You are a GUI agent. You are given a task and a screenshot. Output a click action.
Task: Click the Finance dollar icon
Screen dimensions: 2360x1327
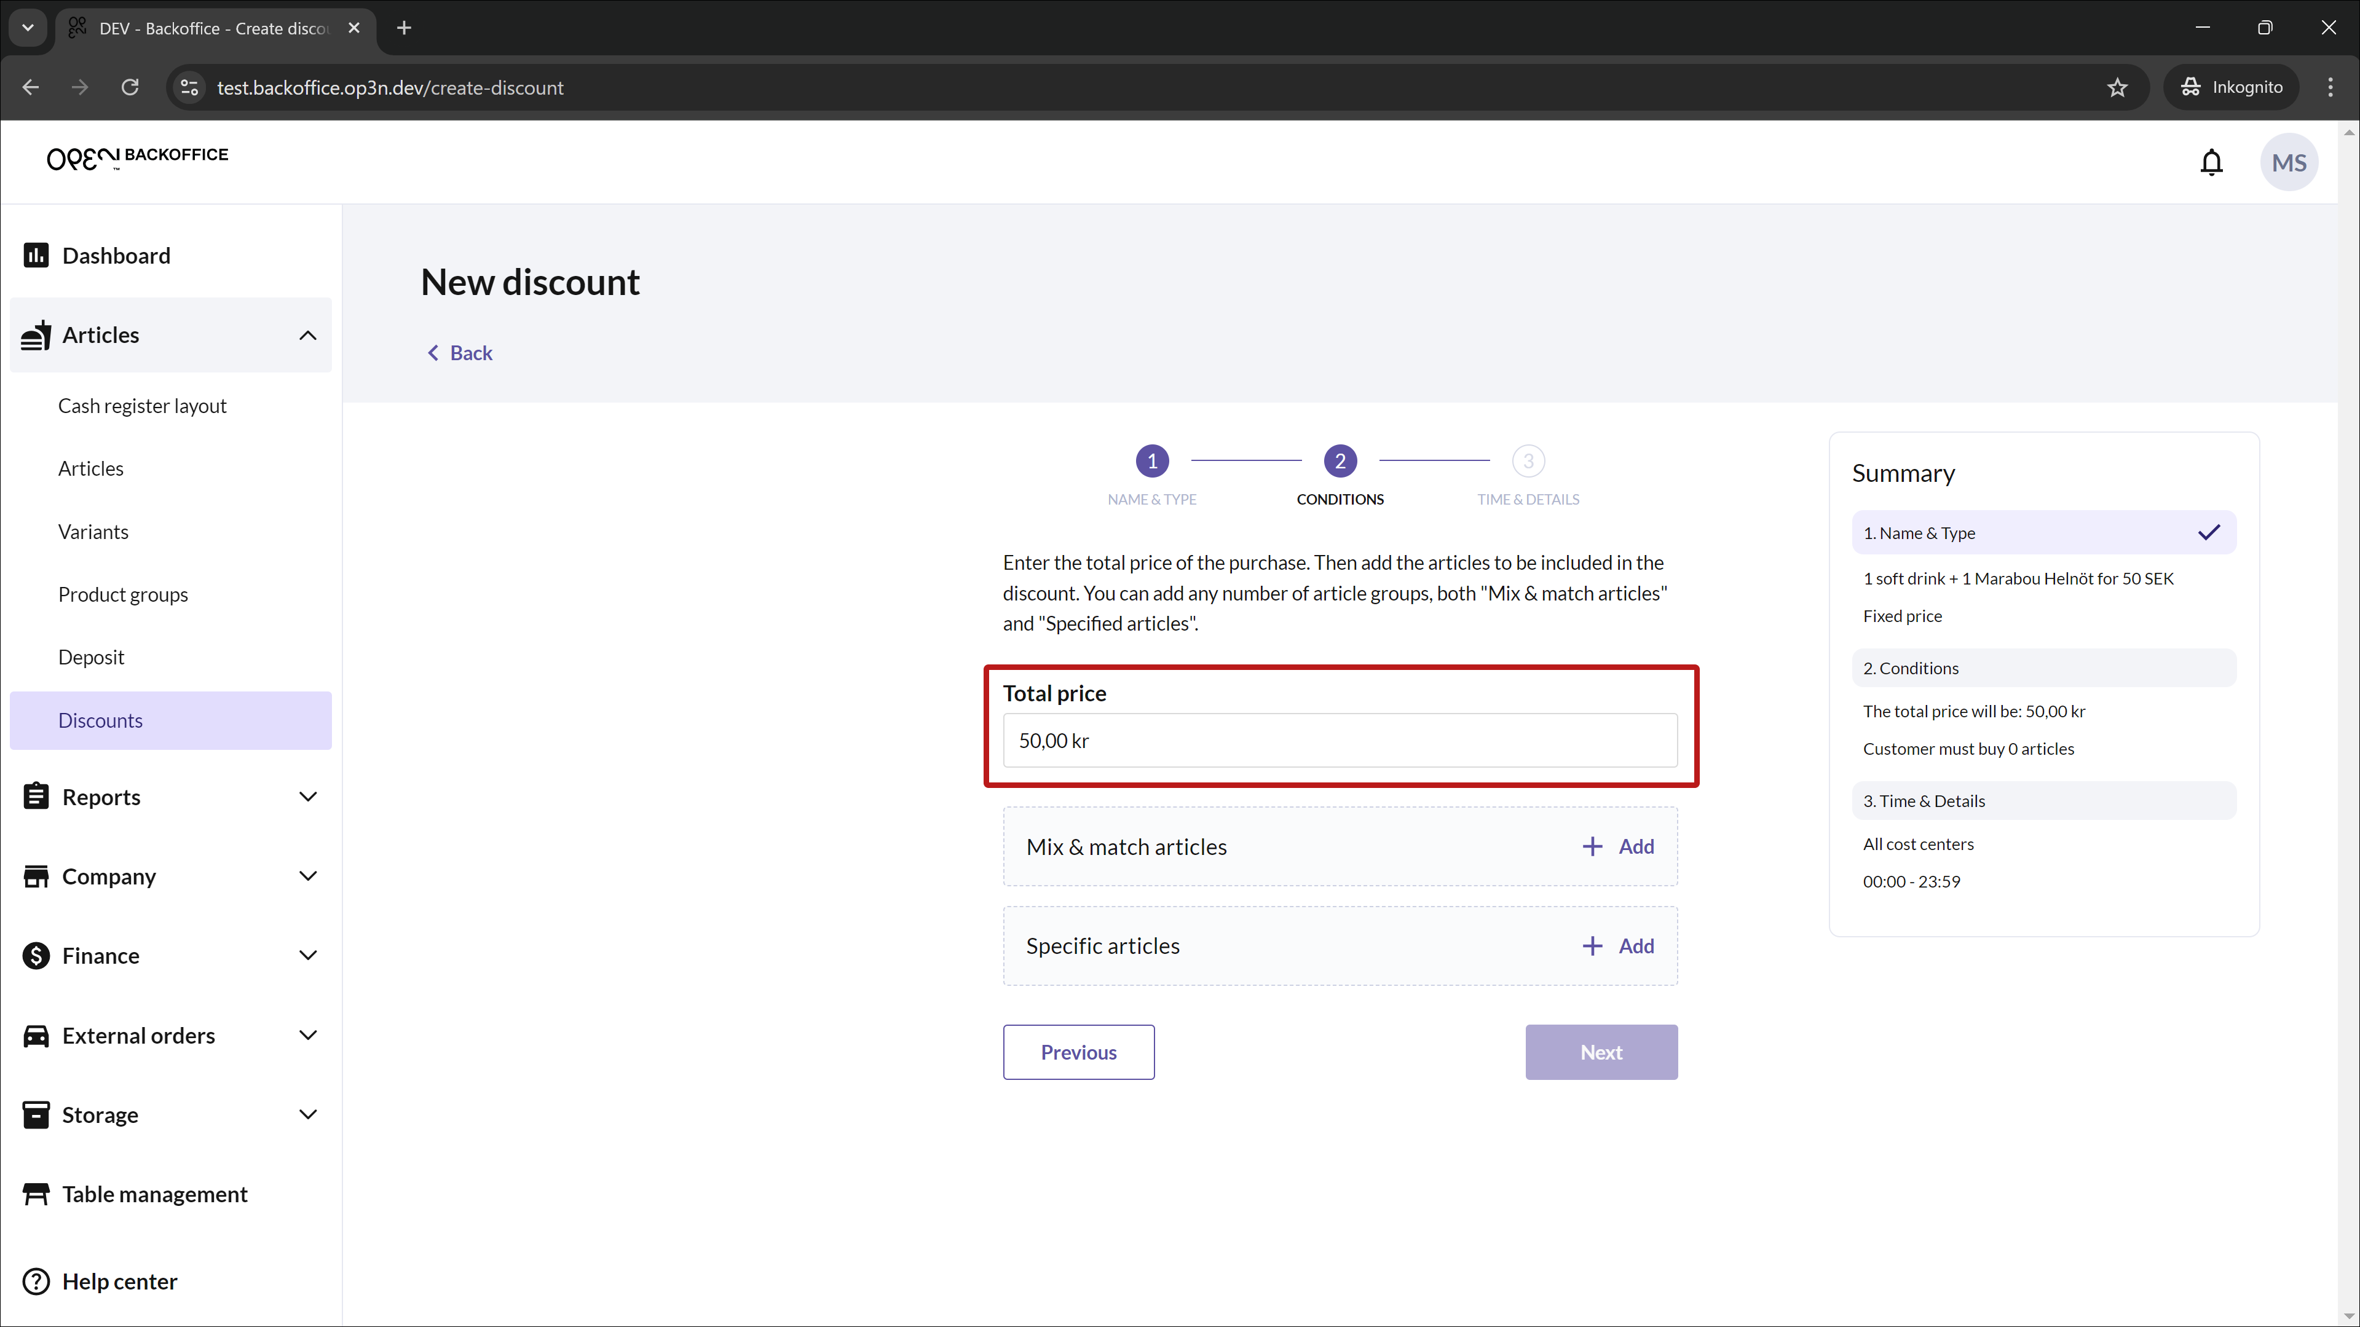[36, 956]
